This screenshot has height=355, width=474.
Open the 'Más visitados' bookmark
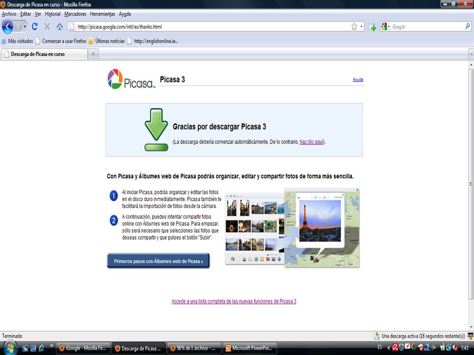(x=18, y=41)
